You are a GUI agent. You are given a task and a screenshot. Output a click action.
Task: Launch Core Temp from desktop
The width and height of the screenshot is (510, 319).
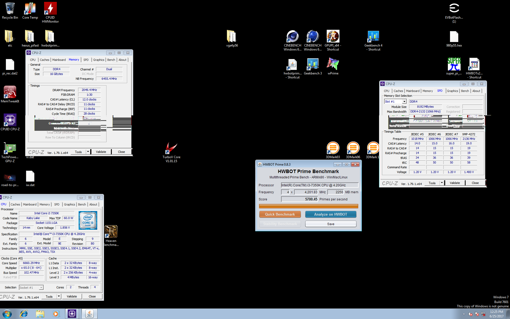(30, 11)
